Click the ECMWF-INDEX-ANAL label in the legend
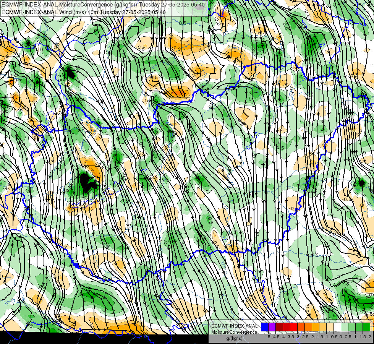The image size is (374, 344). (235, 326)
